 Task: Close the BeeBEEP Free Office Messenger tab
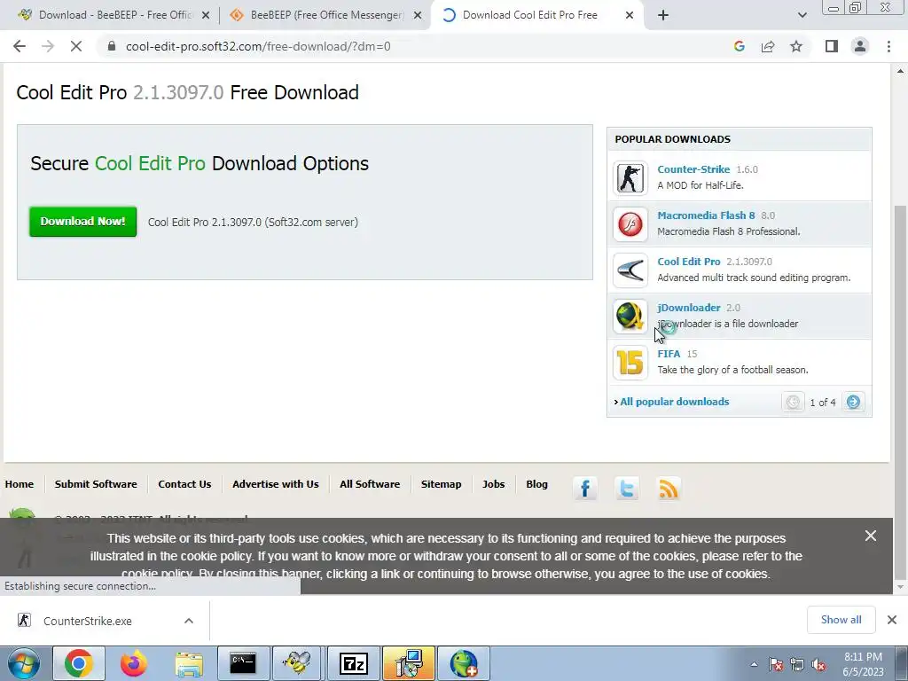[418, 16]
